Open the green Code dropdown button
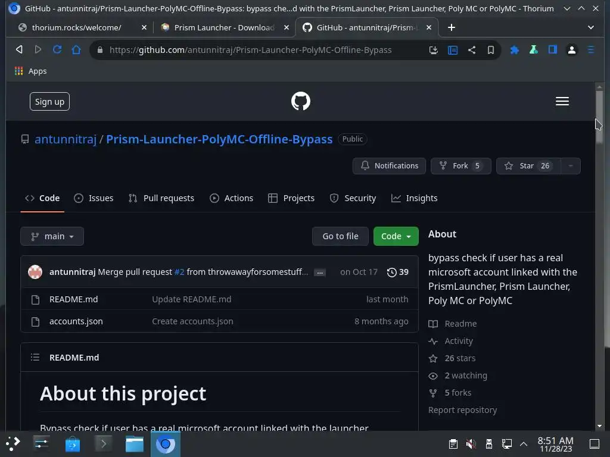610x457 pixels. coord(396,236)
